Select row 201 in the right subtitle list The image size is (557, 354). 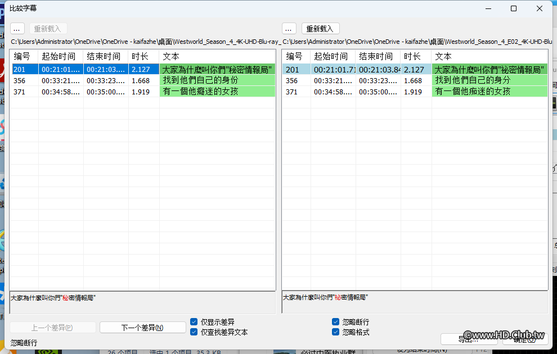click(x=415, y=69)
